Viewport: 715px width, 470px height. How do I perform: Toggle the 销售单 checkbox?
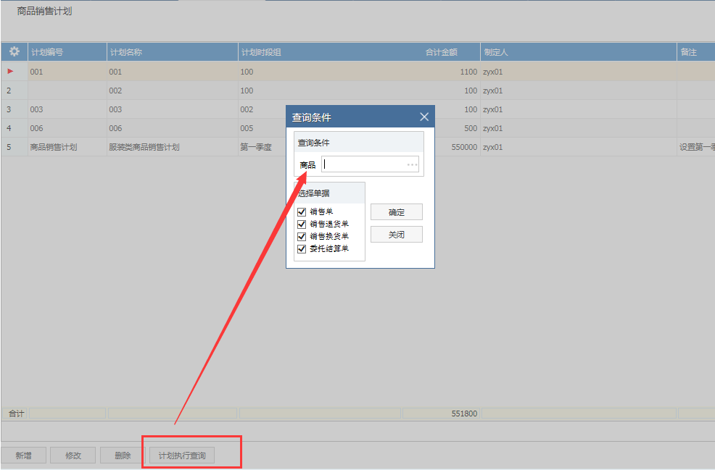302,211
